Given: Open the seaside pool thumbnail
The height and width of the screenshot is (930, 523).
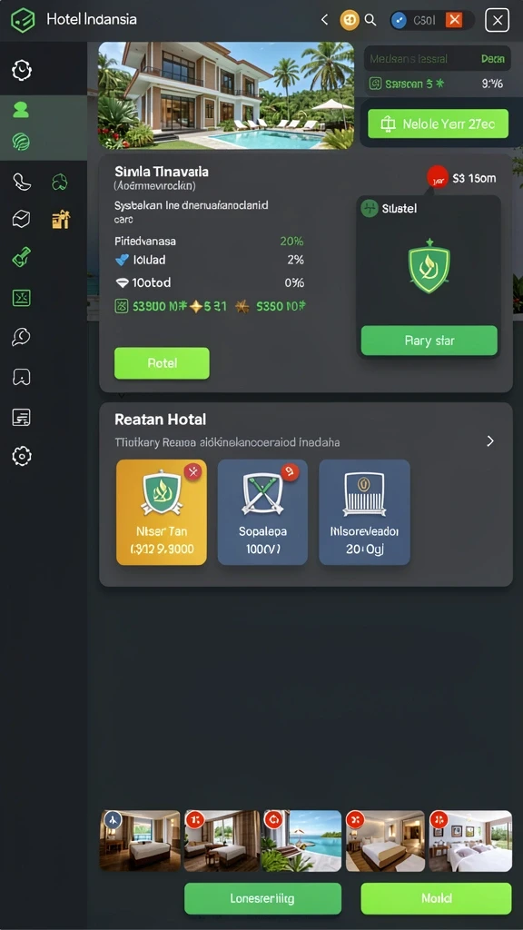Looking at the screenshot, I should coord(301,841).
